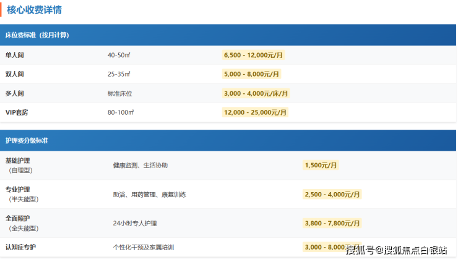Click the 核心收费详情 section heading
458x260 pixels.
click(x=34, y=10)
